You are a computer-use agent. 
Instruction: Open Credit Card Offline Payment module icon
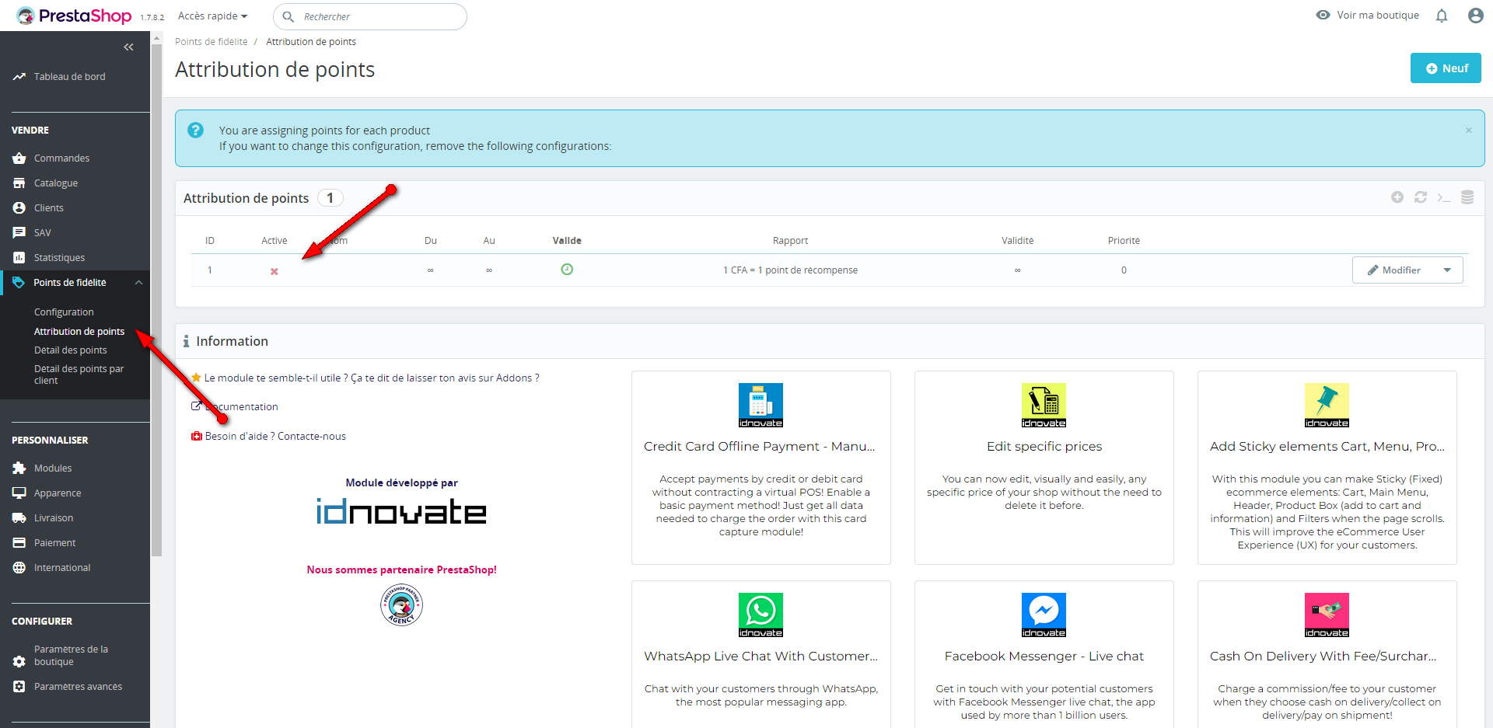click(x=760, y=405)
